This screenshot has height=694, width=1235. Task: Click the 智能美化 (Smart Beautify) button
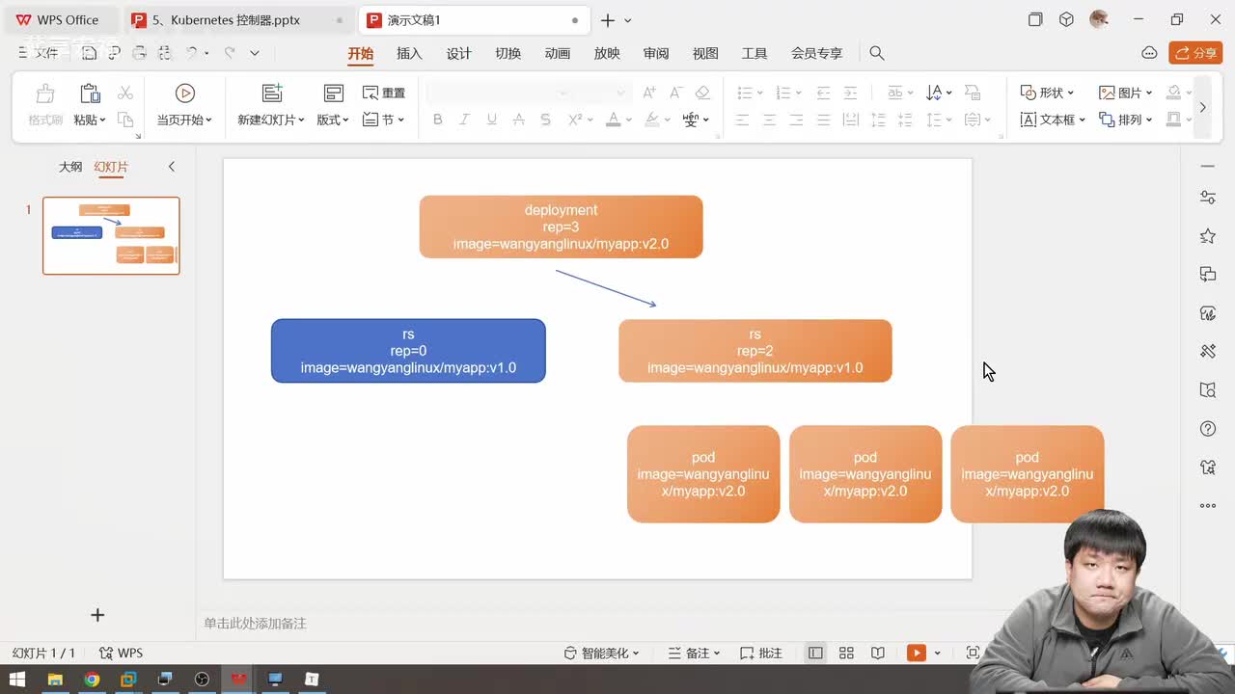click(602, 654)
